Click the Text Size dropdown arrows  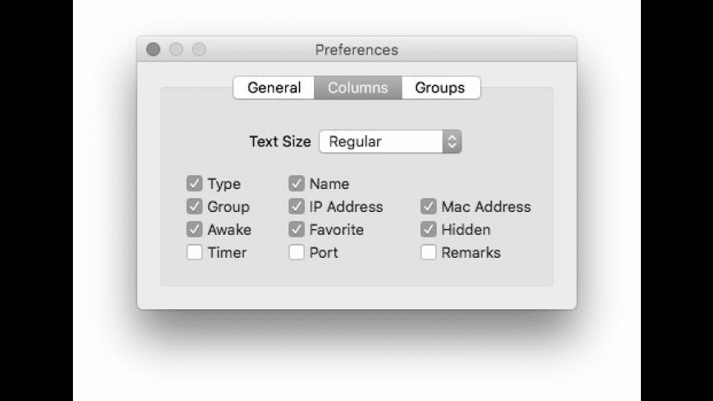(452, 142)
